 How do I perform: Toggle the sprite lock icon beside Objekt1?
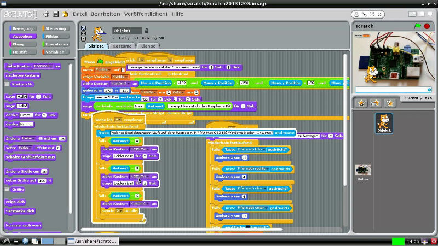(147, 31)
